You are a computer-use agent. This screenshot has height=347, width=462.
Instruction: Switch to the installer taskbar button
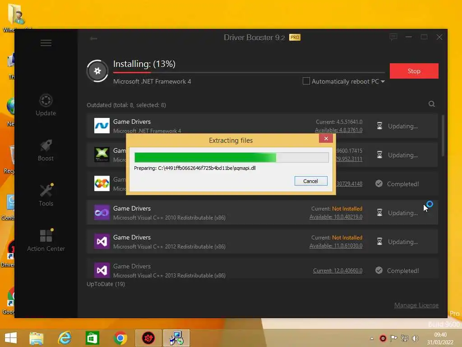(176, 338)
